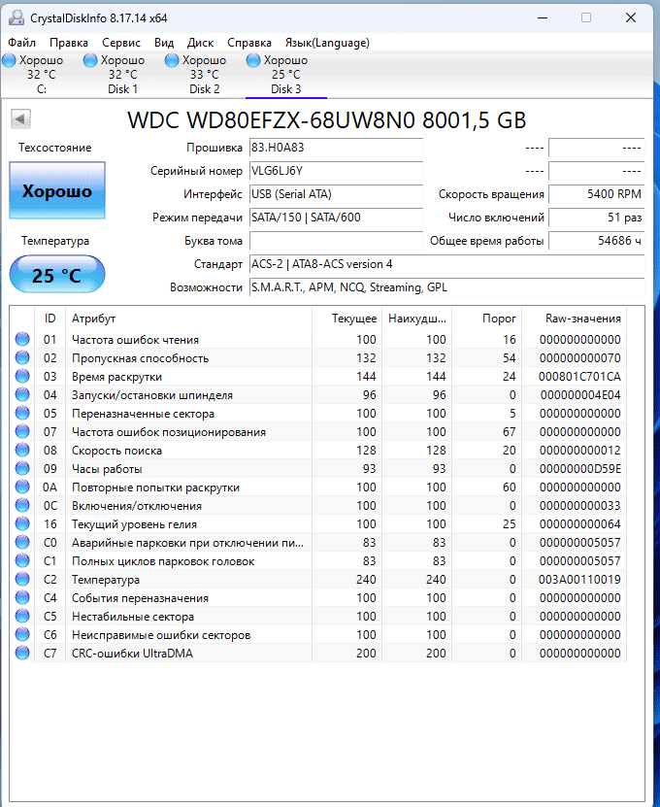This screenshot has width=660, height=807.
Task: Click status icon for Reallocated sectors row 05
Action: pyautogui.click(x=22, y=414)
